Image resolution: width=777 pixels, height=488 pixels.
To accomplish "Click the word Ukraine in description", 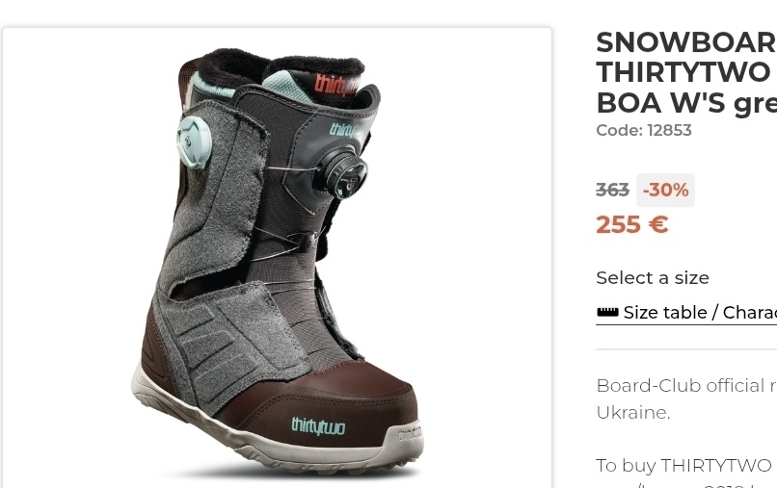I will tap(630, 412).
